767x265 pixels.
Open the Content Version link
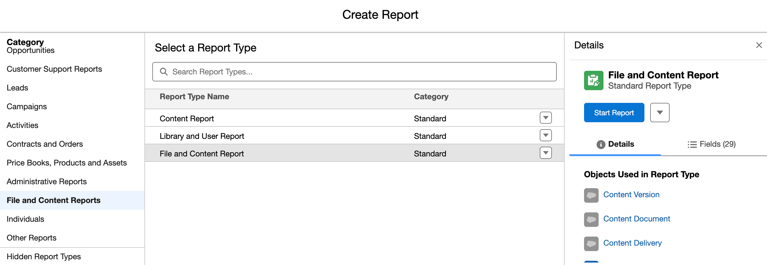coord(631,195)
